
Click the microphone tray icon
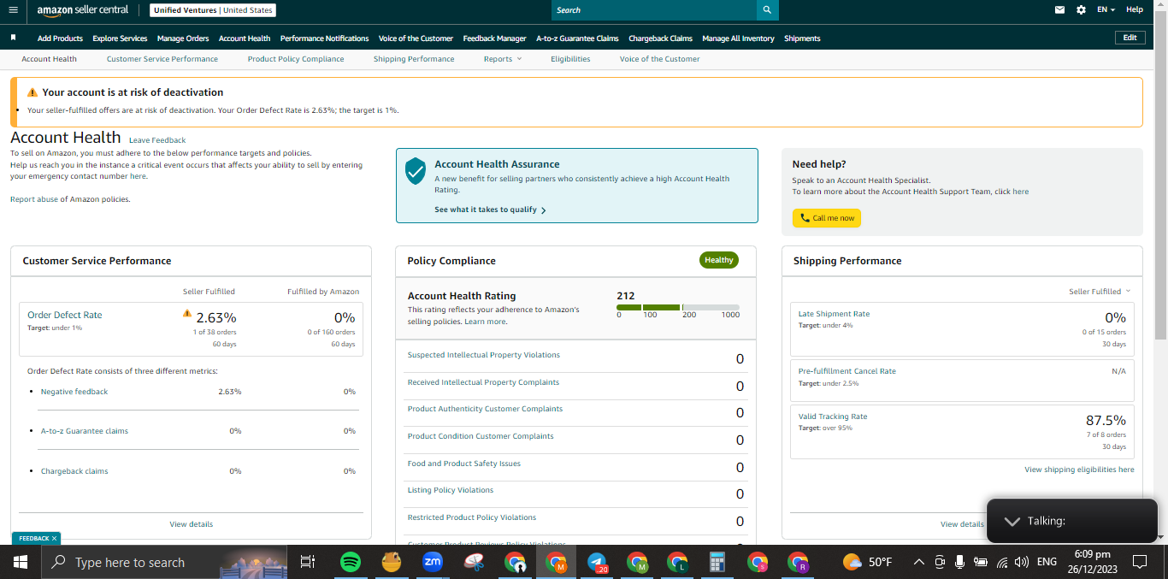pos(960,562)
